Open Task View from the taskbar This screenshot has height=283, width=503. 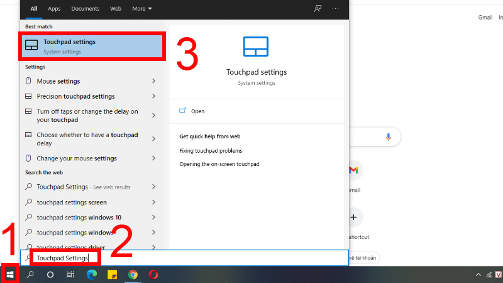pos(70,275)
